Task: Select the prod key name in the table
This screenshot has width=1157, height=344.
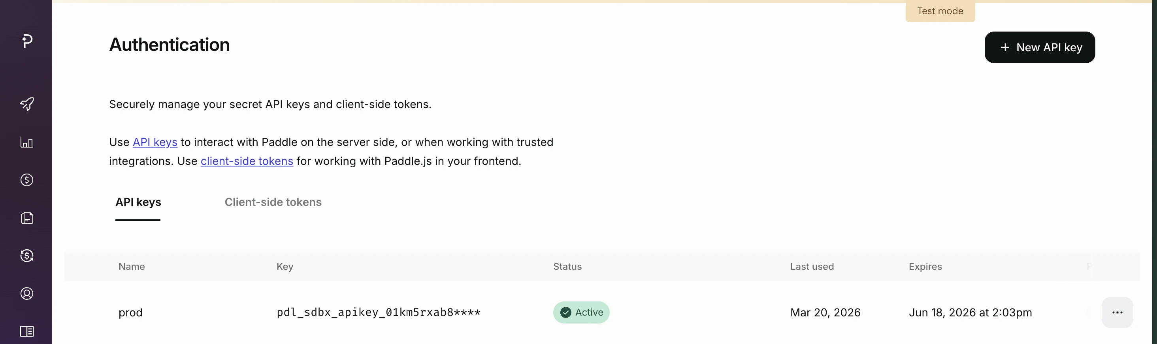Action: (130, 312)
